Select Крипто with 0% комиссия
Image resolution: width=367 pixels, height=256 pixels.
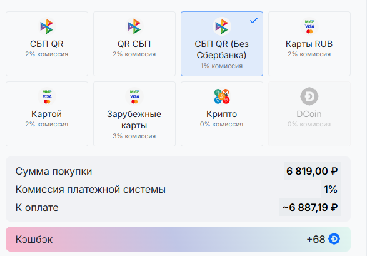tap(222, 114)
